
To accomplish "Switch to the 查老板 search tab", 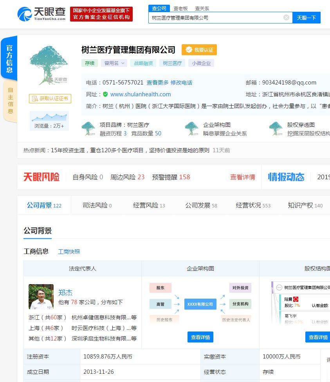I will coord(180,8).
